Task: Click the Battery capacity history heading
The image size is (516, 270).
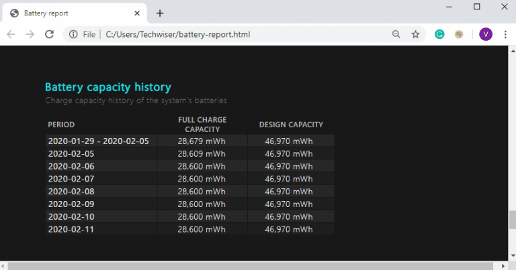Action: point(108,87)
